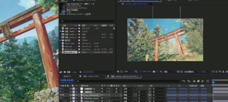Image resolution: width=228 pixels, height=102 pixels.
Task: Switch to the 鸟居_DeMain_0000 timeline tab
Action: [x=90, y=76]
